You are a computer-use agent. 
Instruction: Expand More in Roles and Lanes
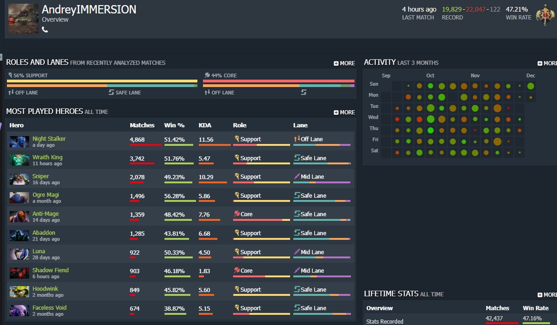344,63
